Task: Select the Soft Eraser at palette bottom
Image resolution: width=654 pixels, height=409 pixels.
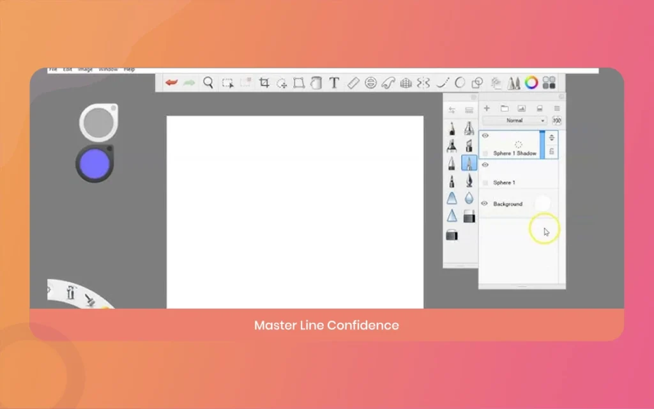Action: tap(452, 235)
